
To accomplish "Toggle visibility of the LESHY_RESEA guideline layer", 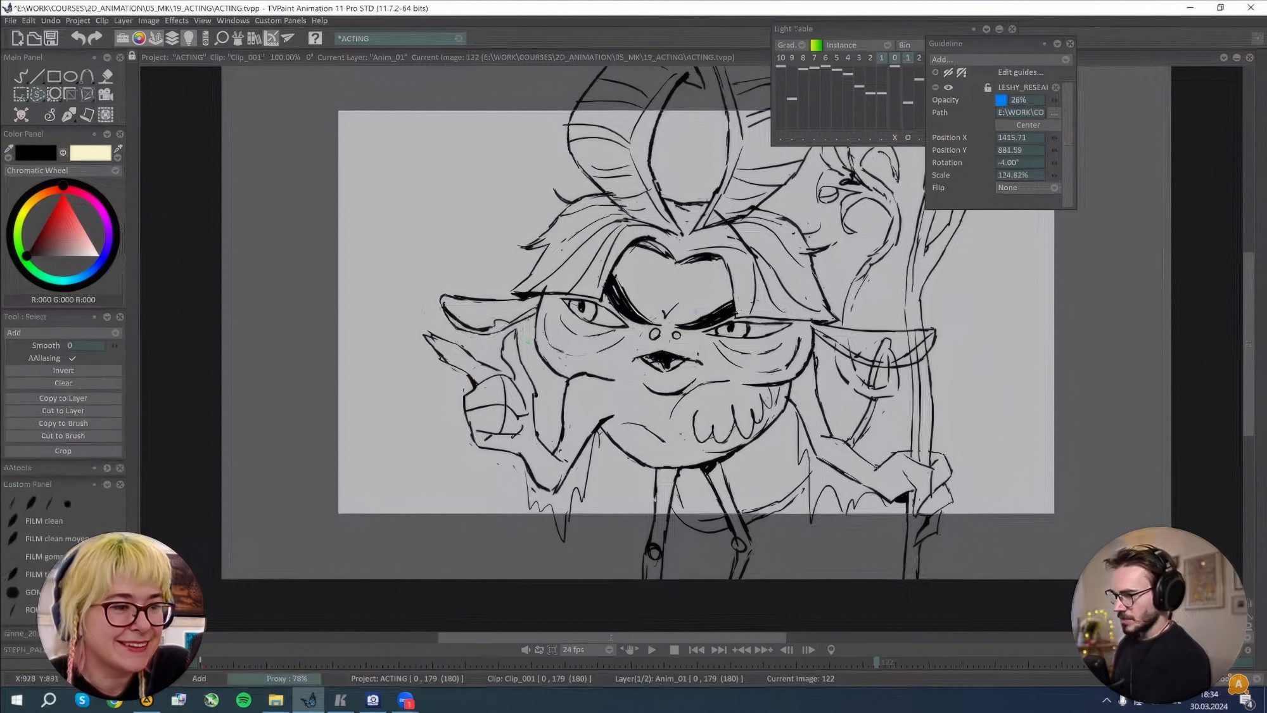I will point(948,87).
